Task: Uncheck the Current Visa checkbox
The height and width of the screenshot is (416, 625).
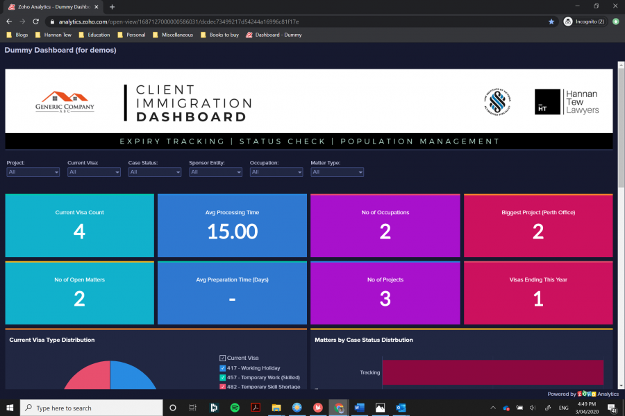Action: tap(224, 358)
